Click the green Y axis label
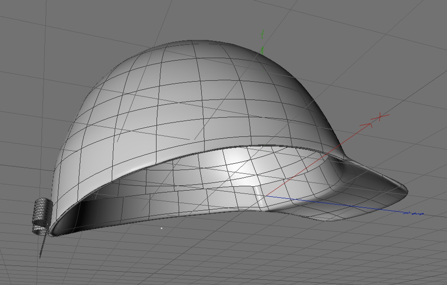Image resolution: width=447 pixels, height=285 pixels. [263, 34]
